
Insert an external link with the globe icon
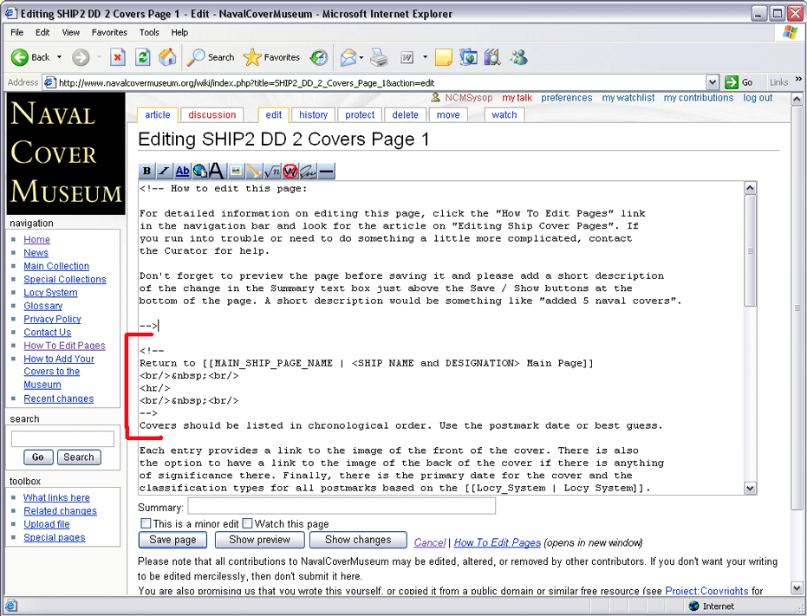(x=199, y=172)
